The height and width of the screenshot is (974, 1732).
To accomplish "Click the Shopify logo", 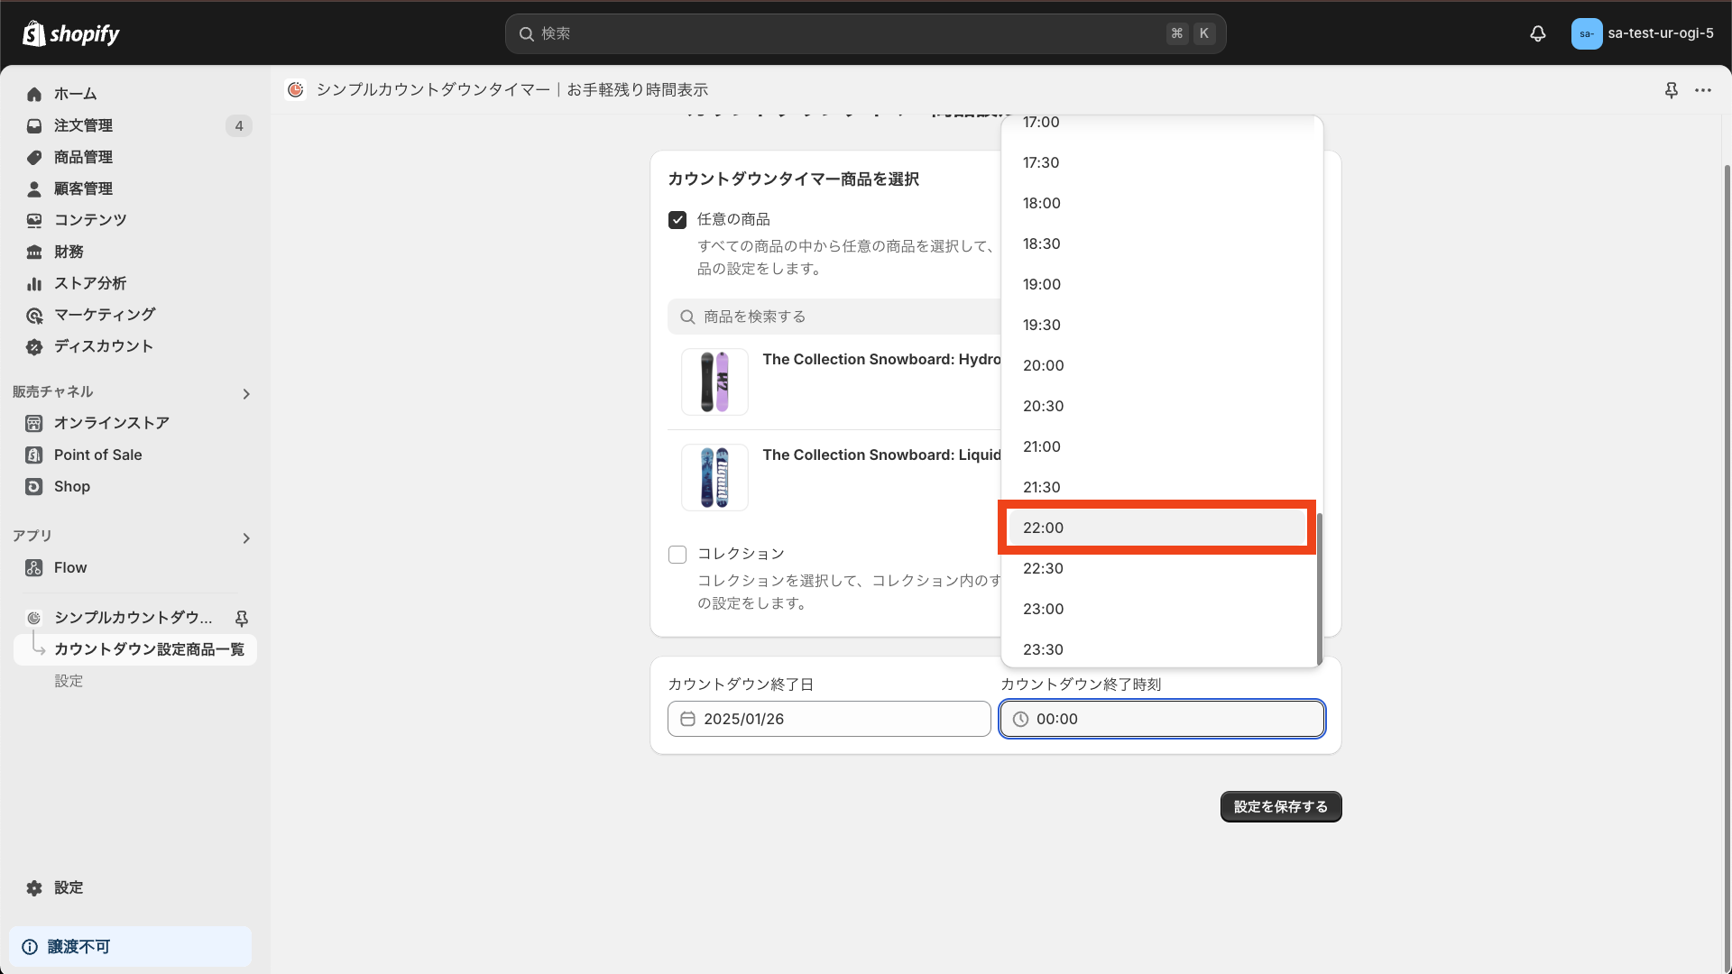I will click(x=71, y=33).
